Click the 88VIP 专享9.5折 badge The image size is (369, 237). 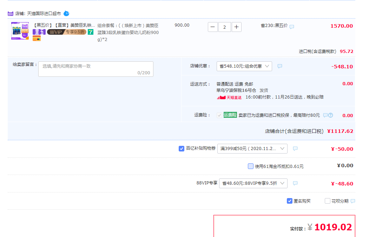click(x=67, y=32)
